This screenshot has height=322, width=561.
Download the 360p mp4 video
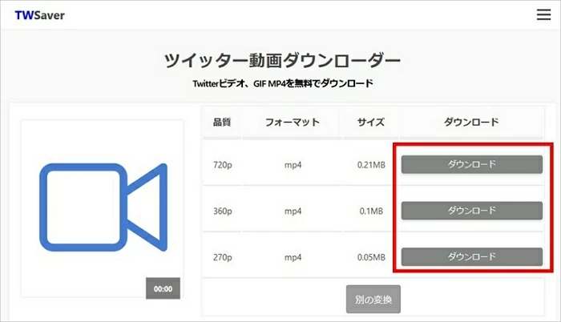tap(471, 211)
